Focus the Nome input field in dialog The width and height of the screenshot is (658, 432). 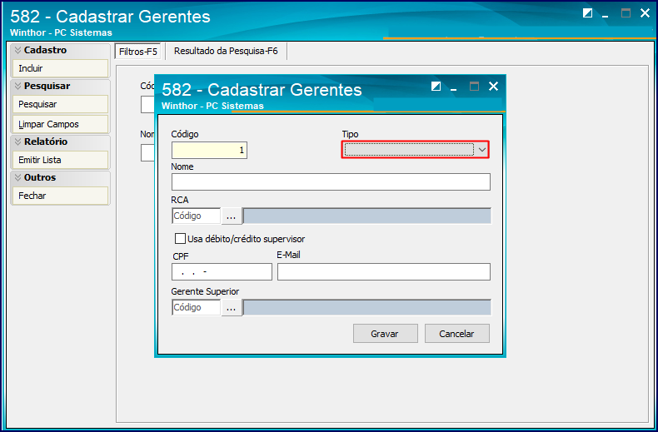pyautogui.click(x=331, y=182)
